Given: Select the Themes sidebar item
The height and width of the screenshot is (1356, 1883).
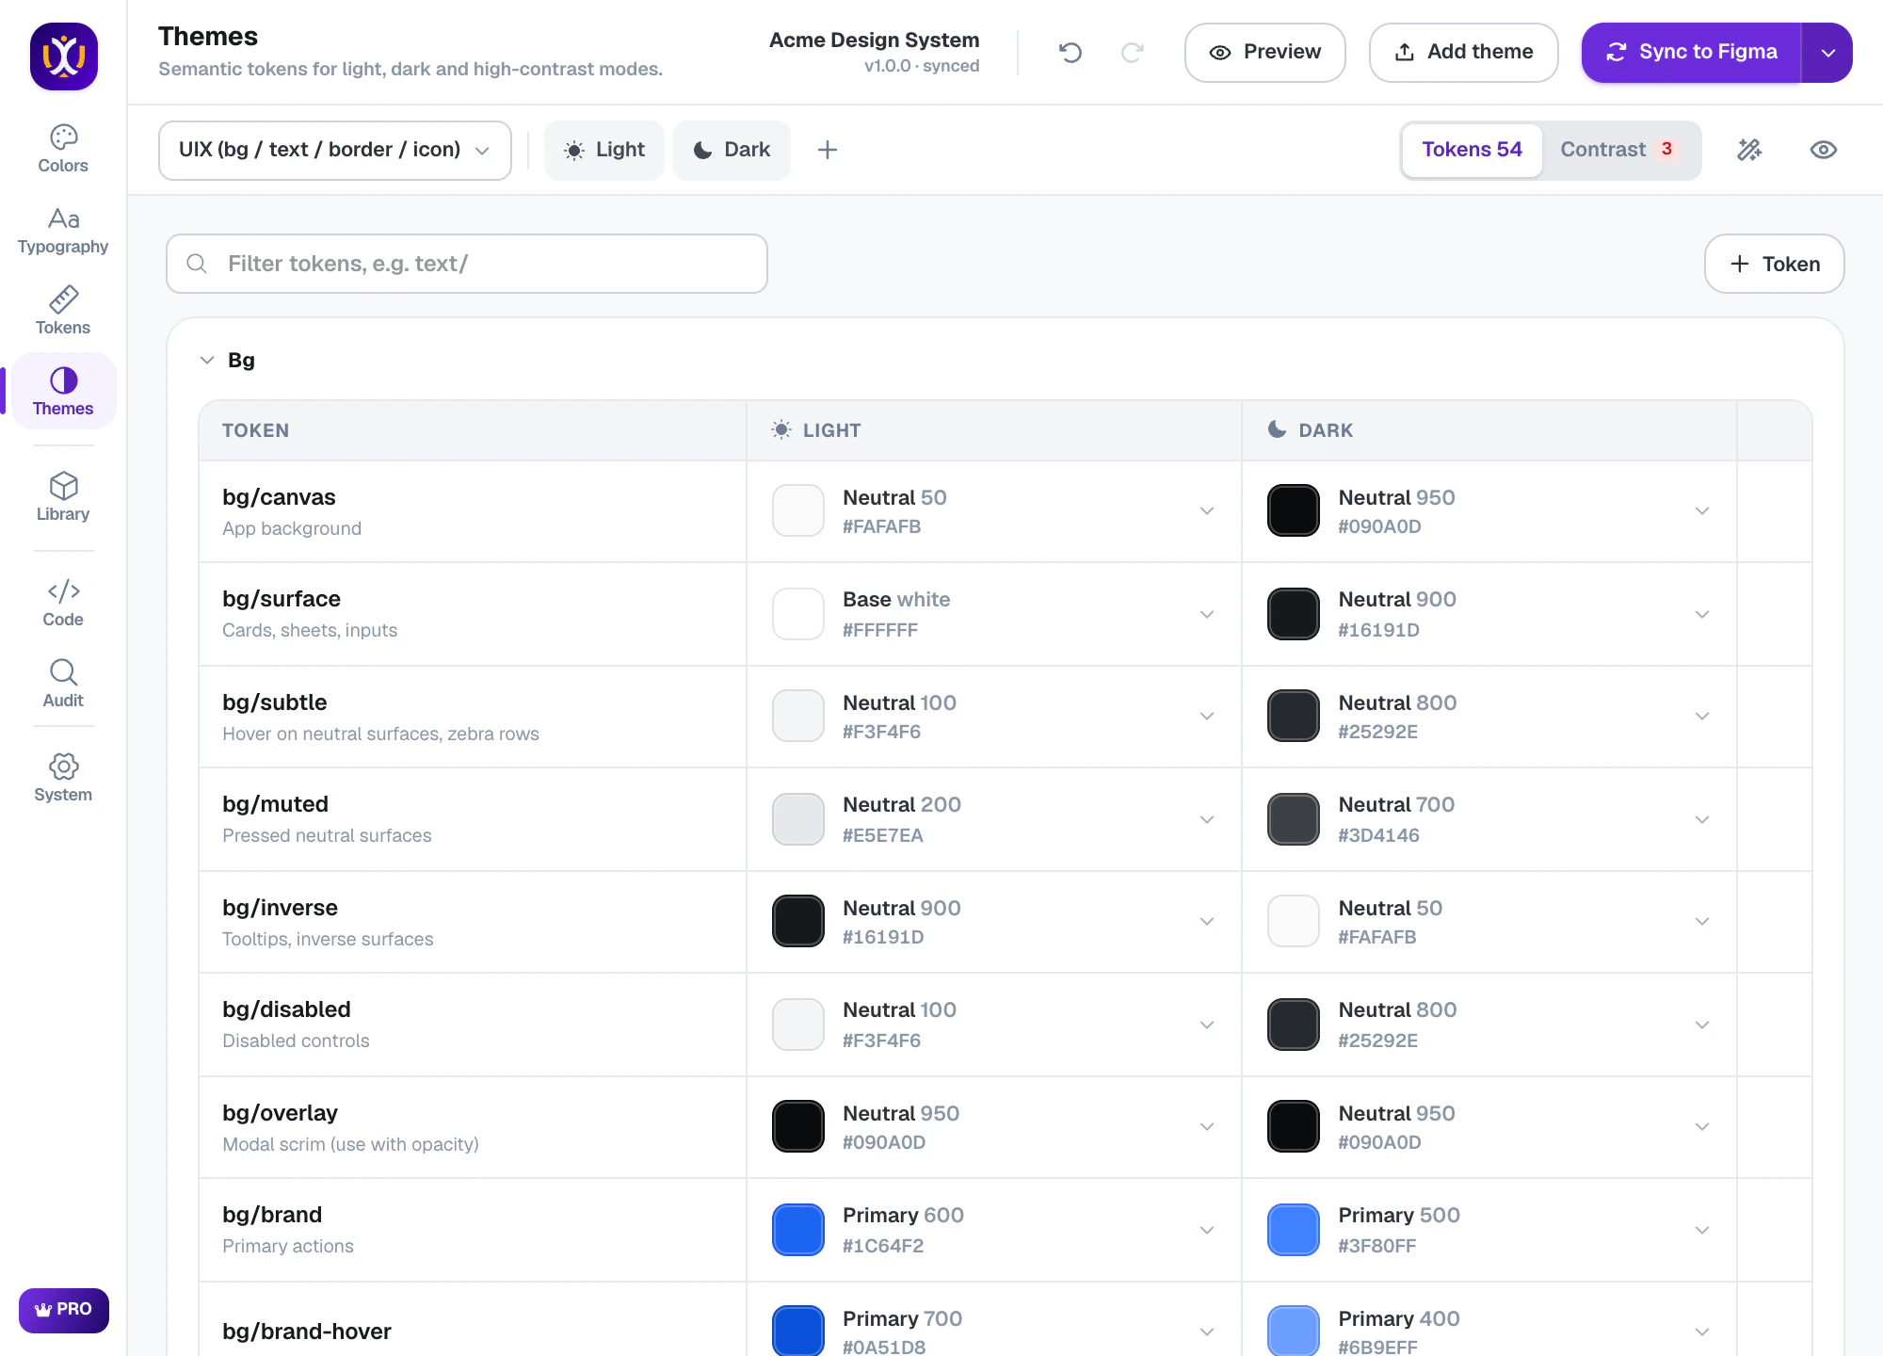Looking at the screenshot, I should (x=63, y=392).
